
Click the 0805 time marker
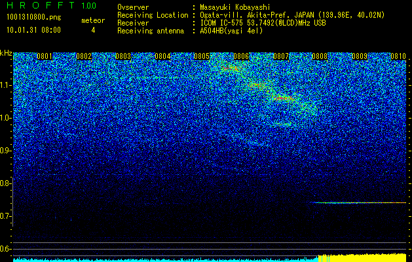(202, 56)
